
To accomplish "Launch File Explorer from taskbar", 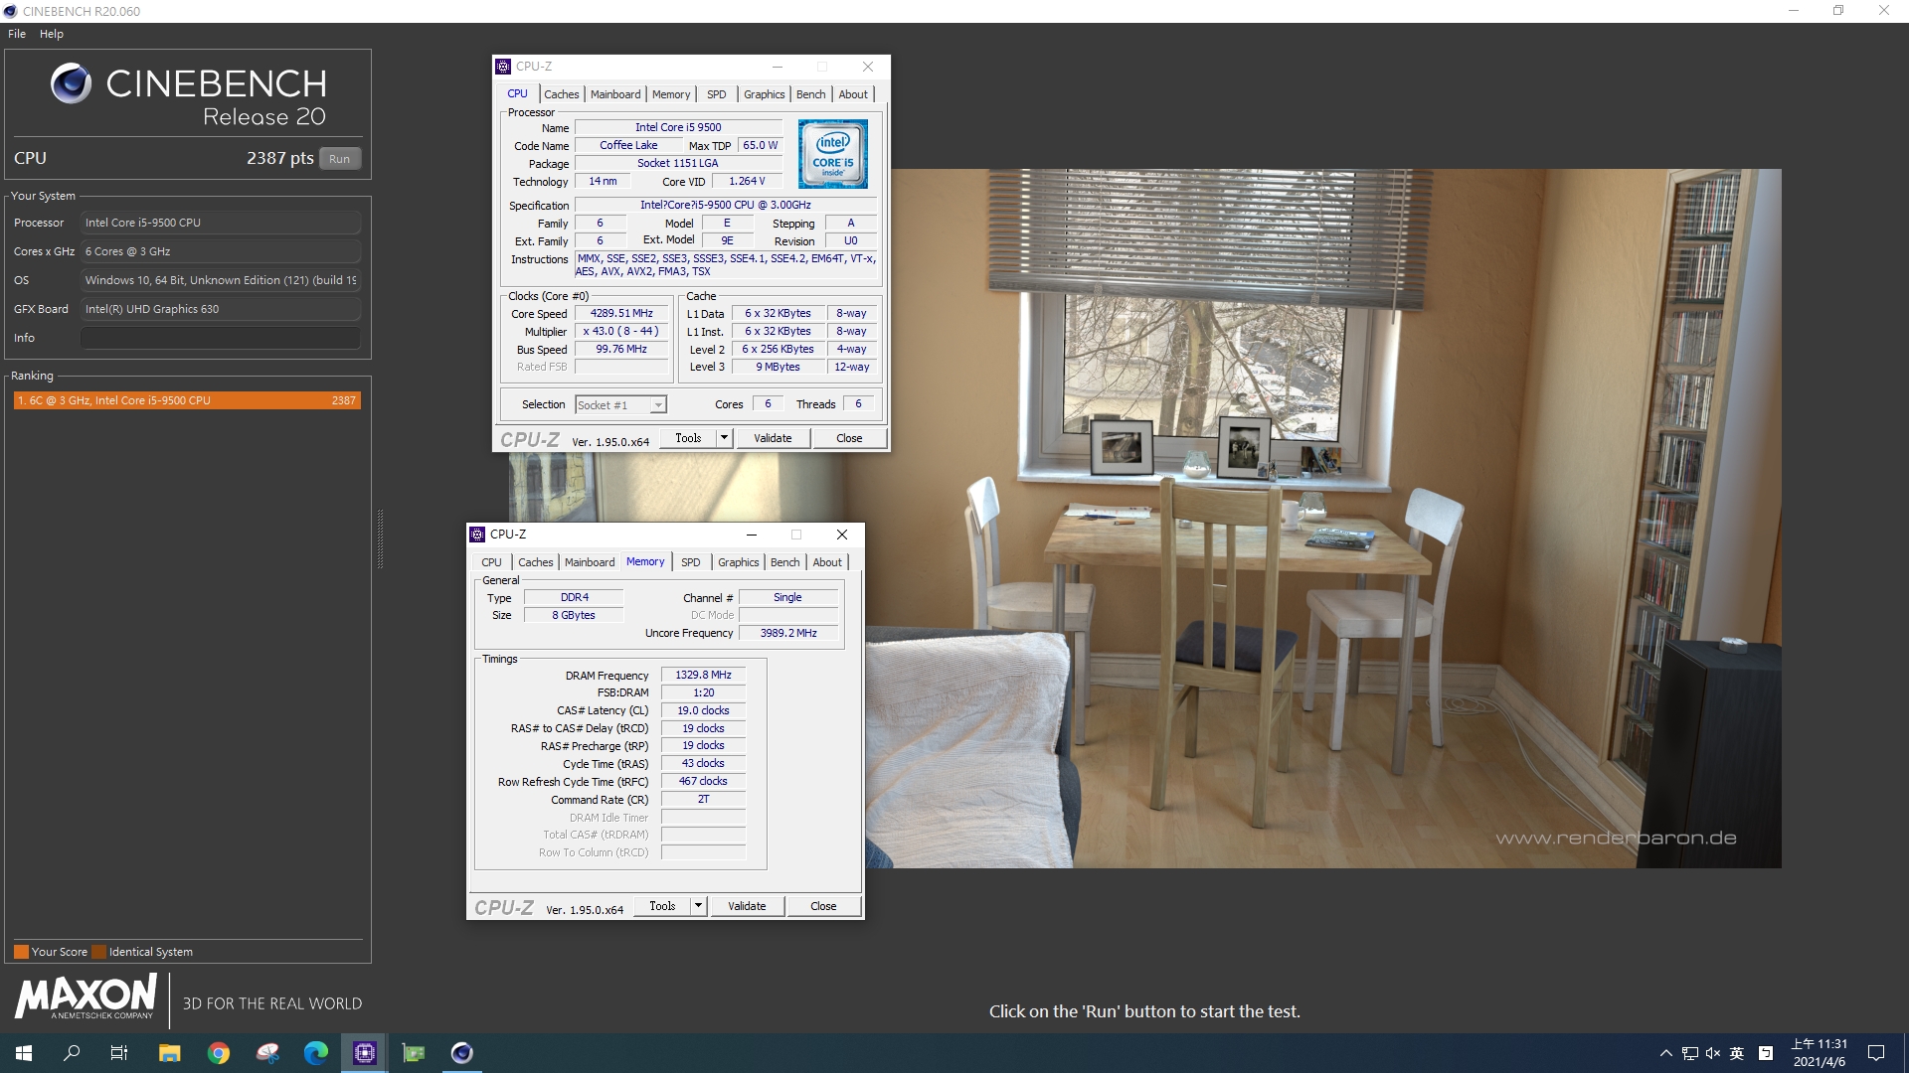I will (x=169, y=1053).
